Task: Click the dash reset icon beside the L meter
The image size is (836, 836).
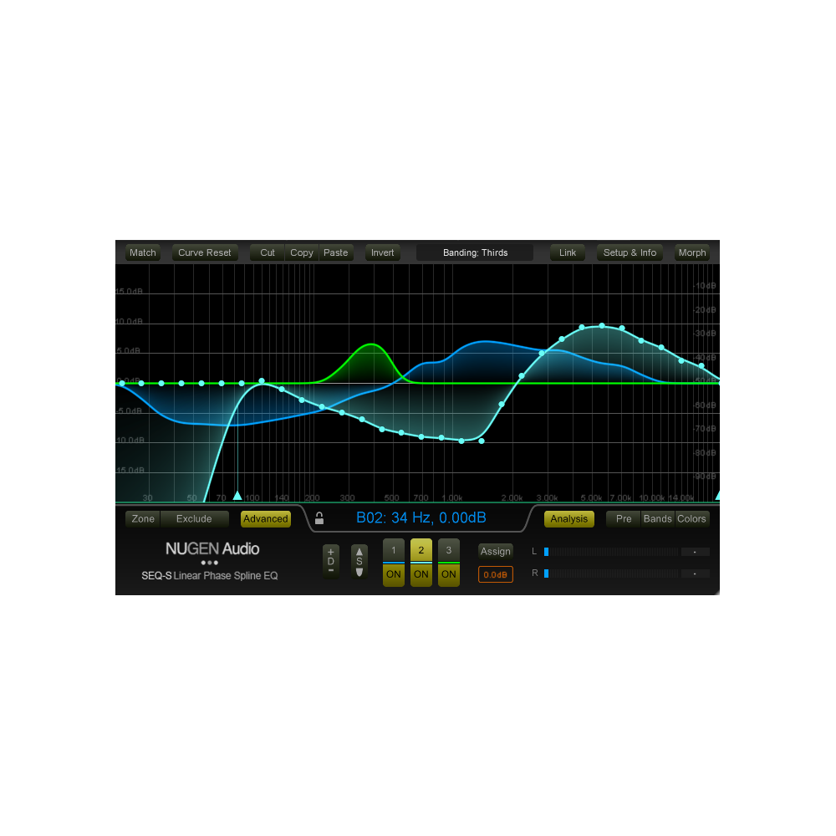Action: coord(695,552)
